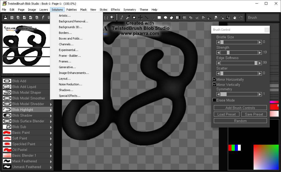The width and height of the screenshot is (281, 172).
Task: Choose Special Effects... menu entry
Action: (x=76, y=96)
